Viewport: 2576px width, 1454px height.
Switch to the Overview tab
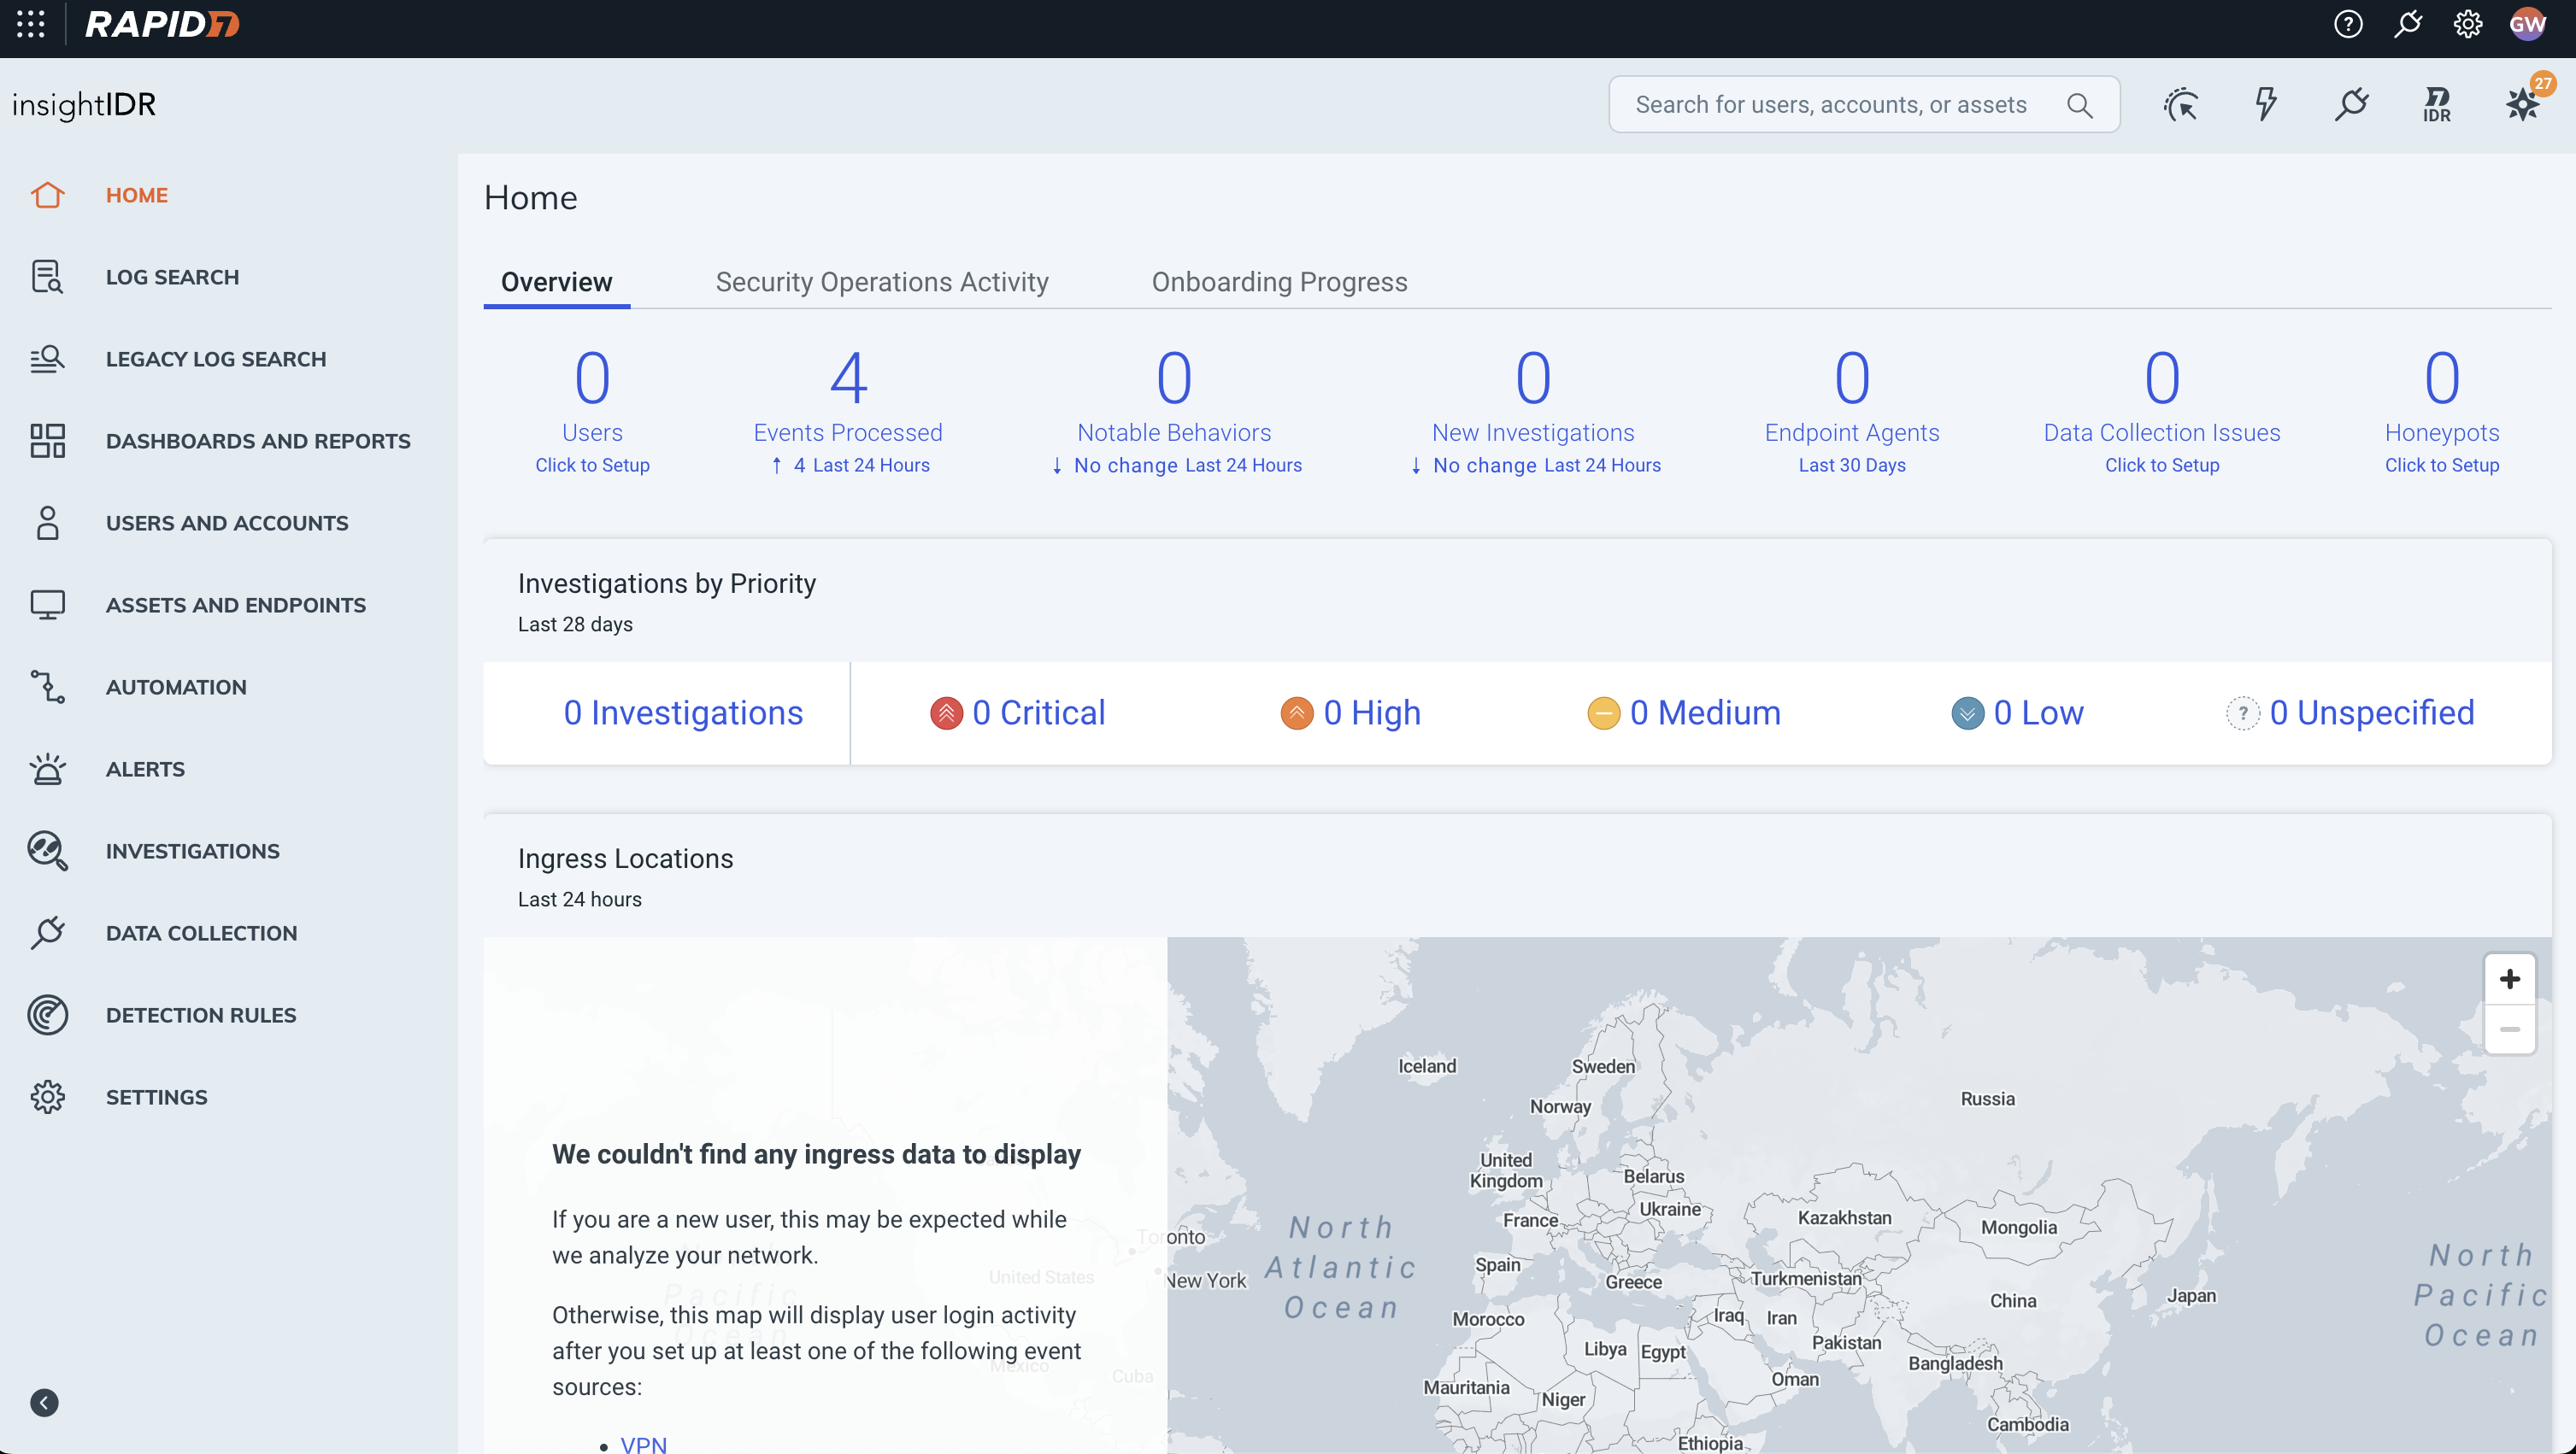pos(556,282)
